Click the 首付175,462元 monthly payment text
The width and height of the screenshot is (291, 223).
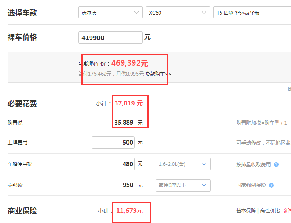(111, 74)
